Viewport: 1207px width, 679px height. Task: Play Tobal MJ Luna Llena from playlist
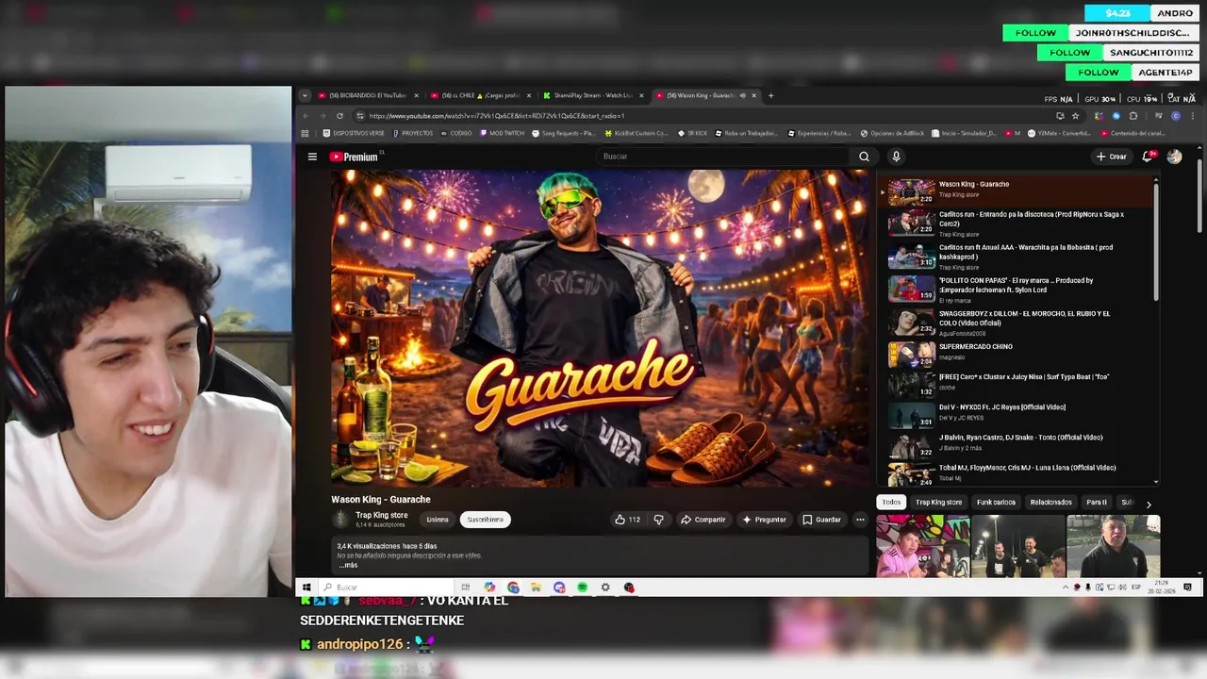pyautogui.click(x=1018, y=474)
